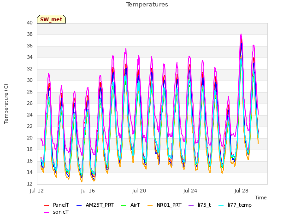
Task: Click the blue AM25T_PRT legend swatch
Action: point(79,206)
